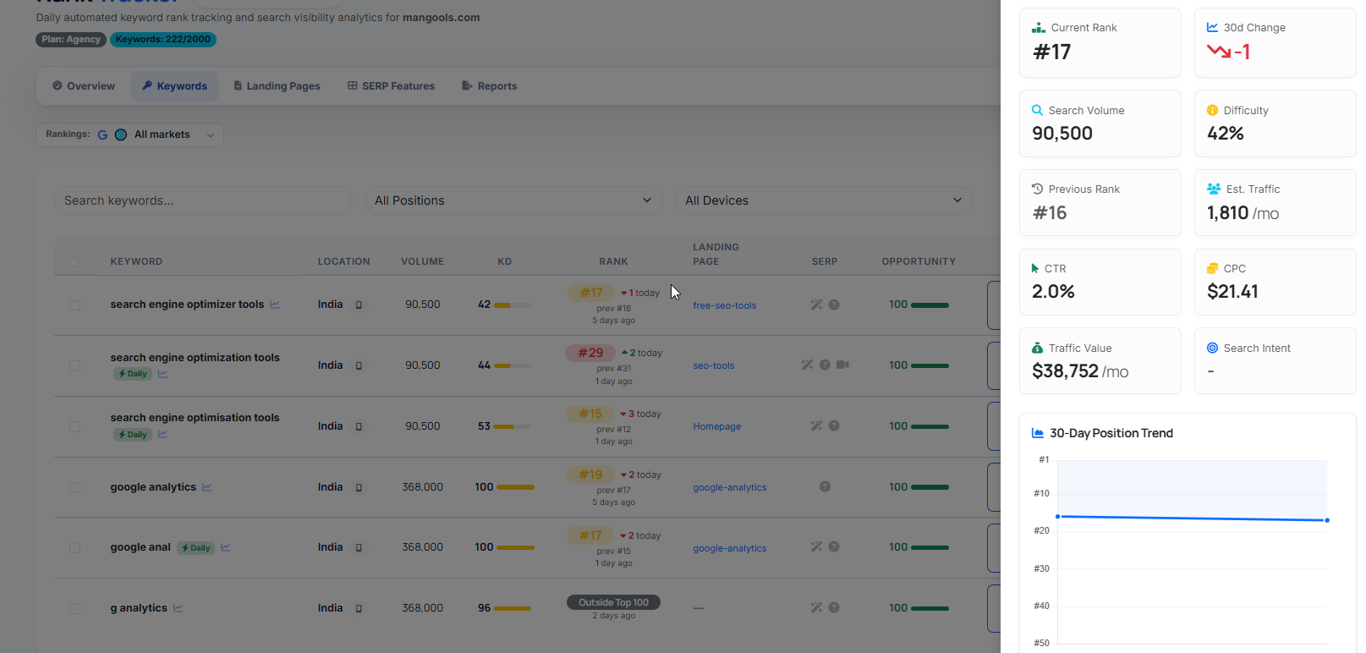Switch to the Keywords tab

(174, 86)
